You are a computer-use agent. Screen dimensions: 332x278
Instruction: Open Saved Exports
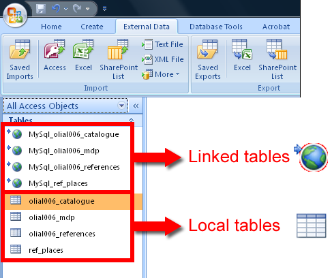(208, 59)
